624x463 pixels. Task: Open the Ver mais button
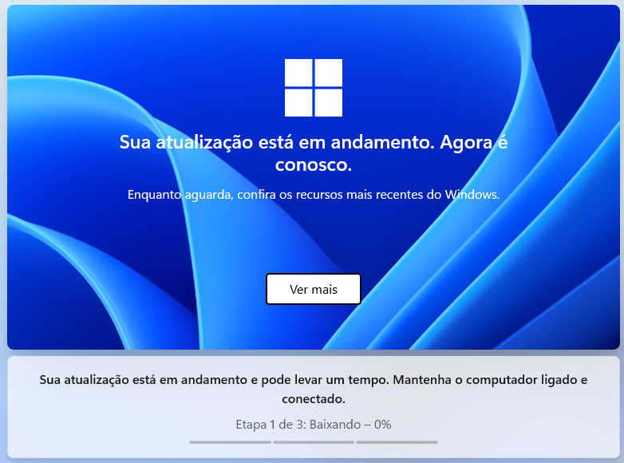pyautogui.click(x=313, y=289)
